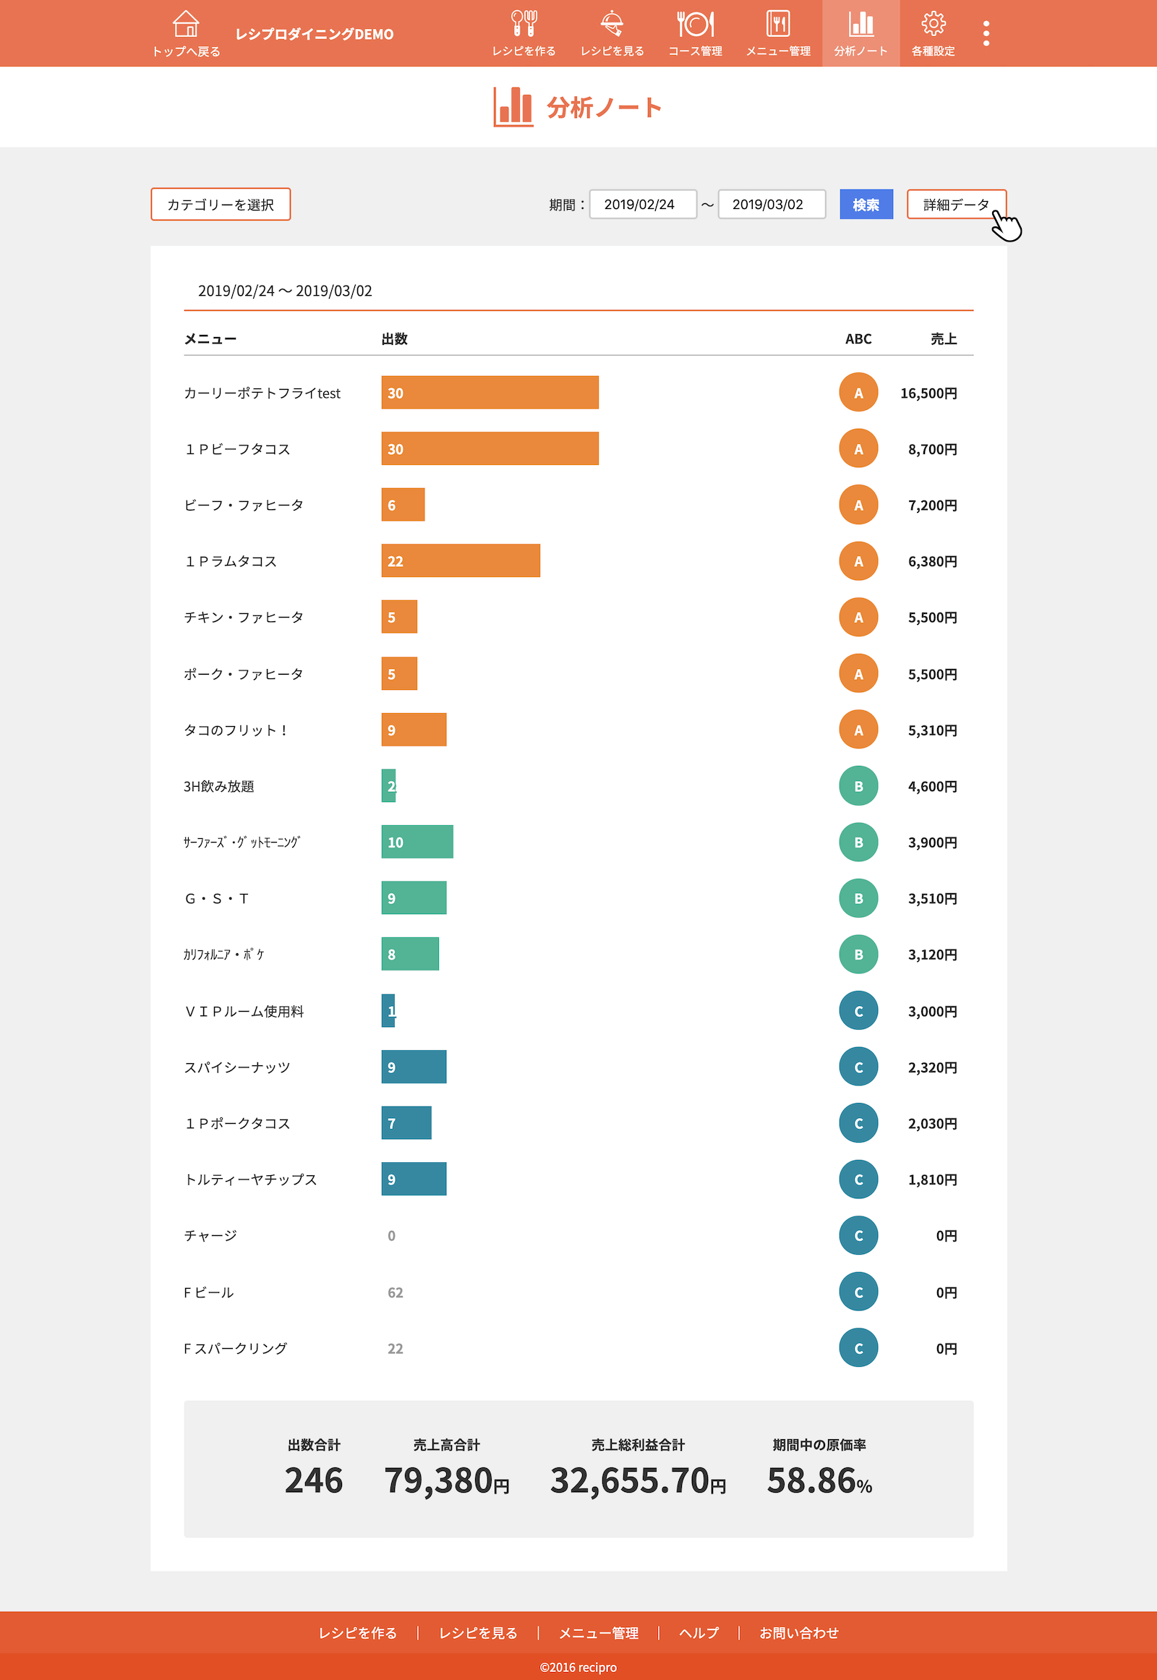Screen dimensions: 1157x1680
Task: Click the B rank badge for 3H飲み放題
Action: coord(858,786)
